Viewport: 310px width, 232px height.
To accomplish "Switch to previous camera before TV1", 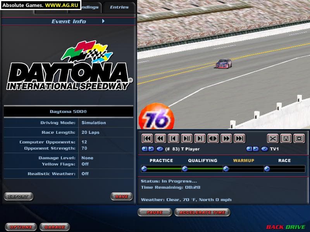I will click(x=249, y=149).
